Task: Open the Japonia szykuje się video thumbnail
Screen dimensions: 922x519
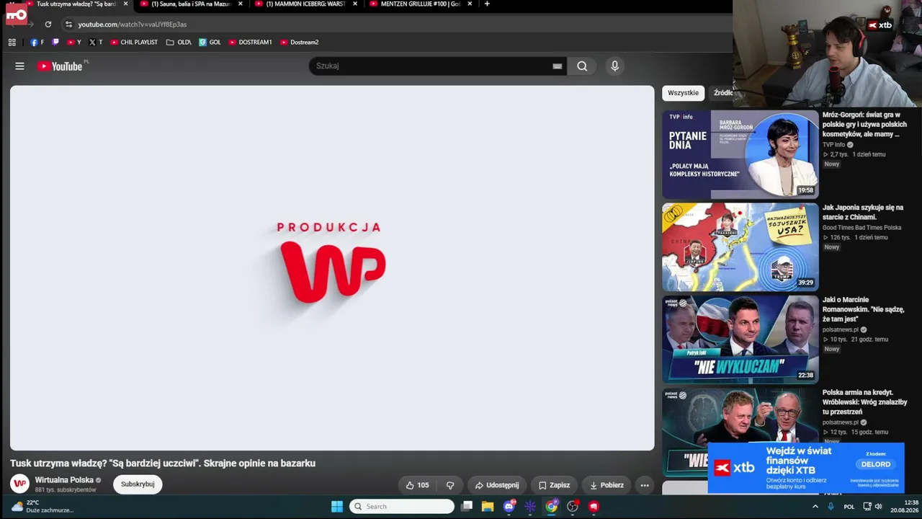Action: 740,247
